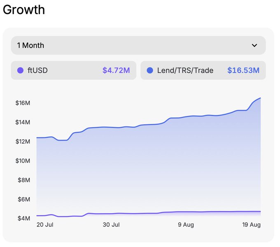
Task: Toggle the ftUSD series legend
Action: pyautogui.click(x=74, y=70)
